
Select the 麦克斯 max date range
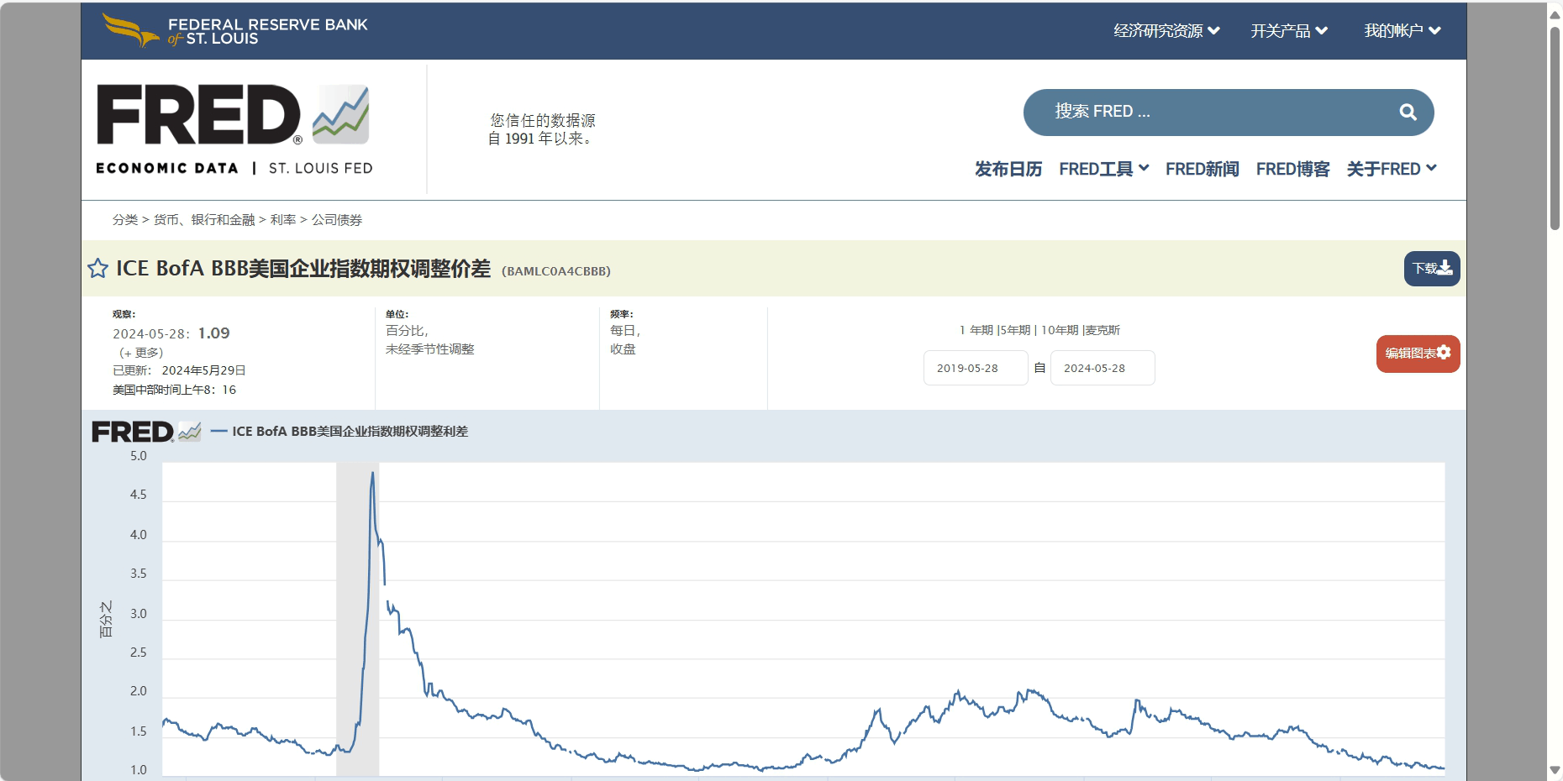point(1103,330)
